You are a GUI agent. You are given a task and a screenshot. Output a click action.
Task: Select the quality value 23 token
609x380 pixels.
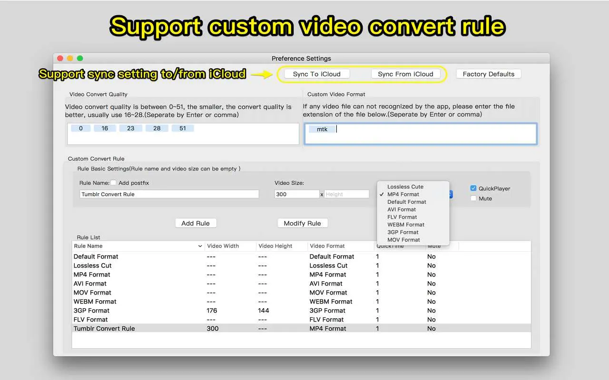tap(130, 128)
